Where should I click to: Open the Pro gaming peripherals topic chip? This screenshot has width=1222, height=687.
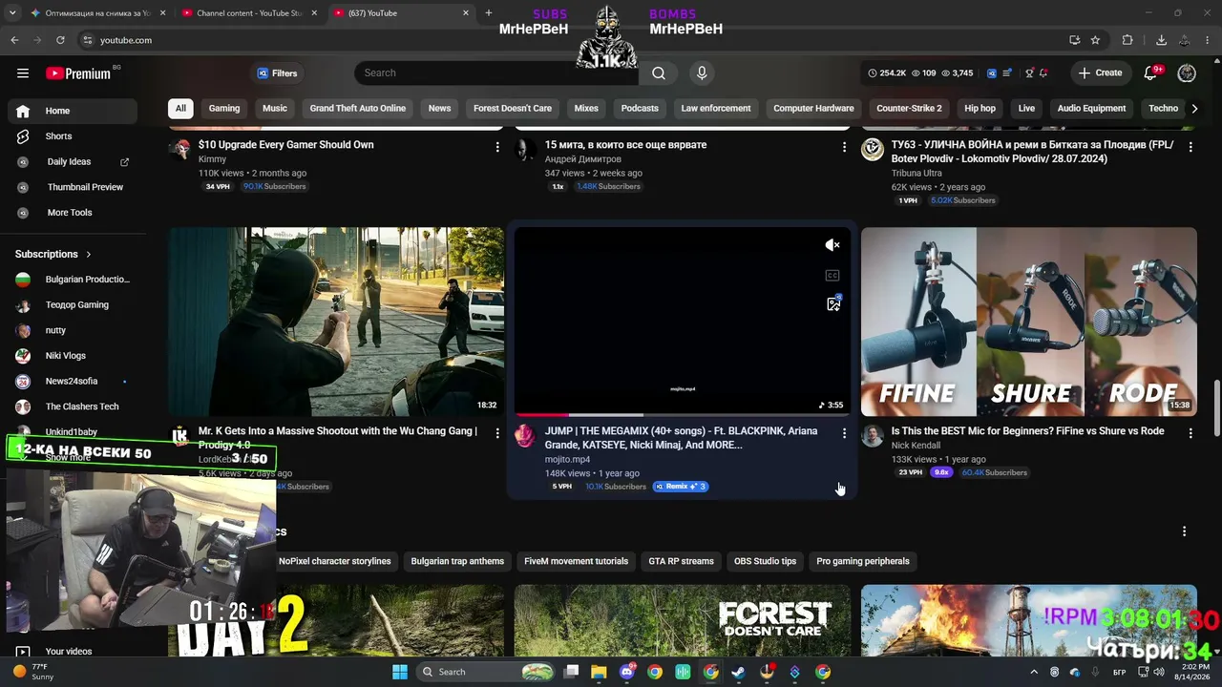click(x=863, y=561)
